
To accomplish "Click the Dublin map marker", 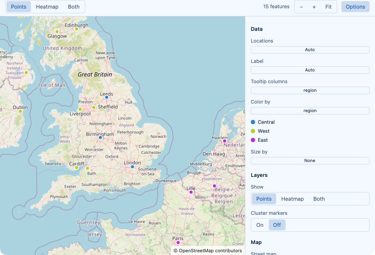I will (x=20, y=111).
